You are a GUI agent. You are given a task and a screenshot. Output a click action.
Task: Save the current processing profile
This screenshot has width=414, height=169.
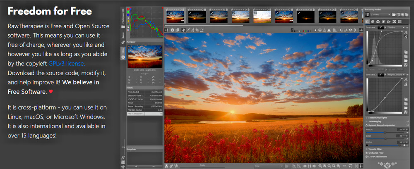click(398, 14)
